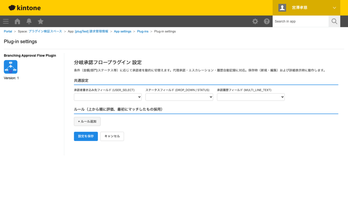348x218 pixels.
Task: Open app settings with the gear icon
Action: (255, 21)
